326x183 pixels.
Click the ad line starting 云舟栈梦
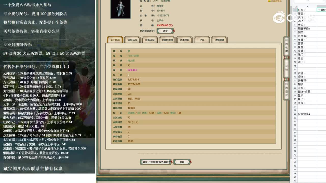click(38, 73)
